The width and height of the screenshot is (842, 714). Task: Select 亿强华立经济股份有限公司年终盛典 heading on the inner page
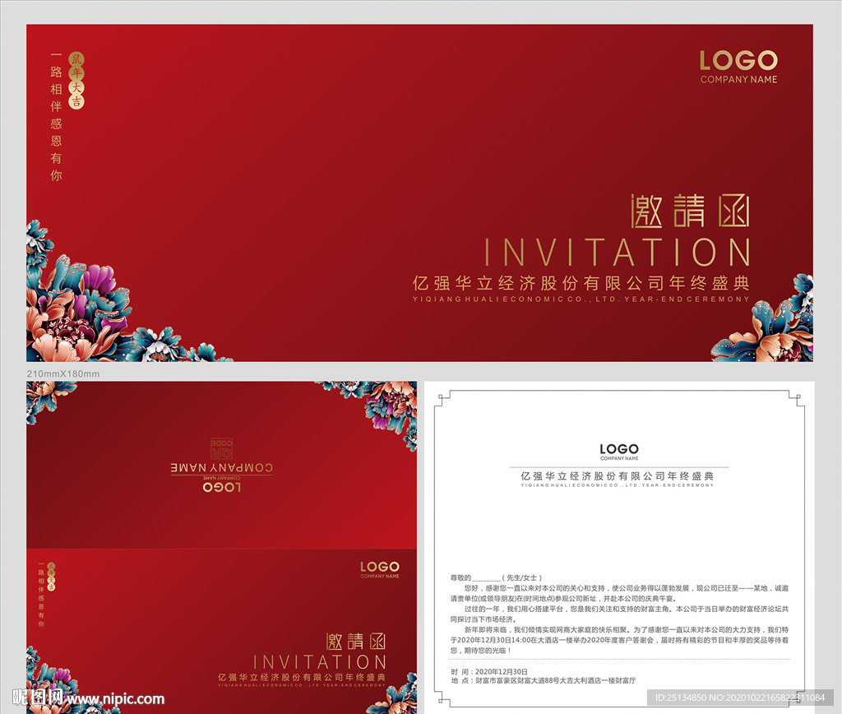618,476
